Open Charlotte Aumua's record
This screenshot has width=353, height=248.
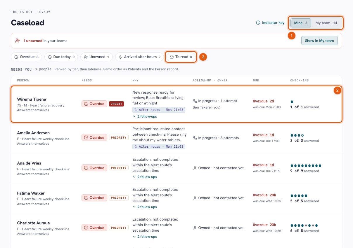(33, 223)
